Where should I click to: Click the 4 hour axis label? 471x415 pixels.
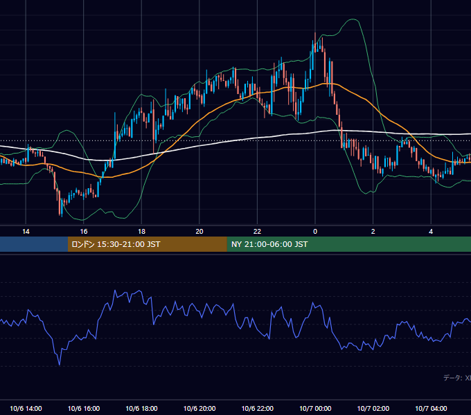click(x=431, y=232)
